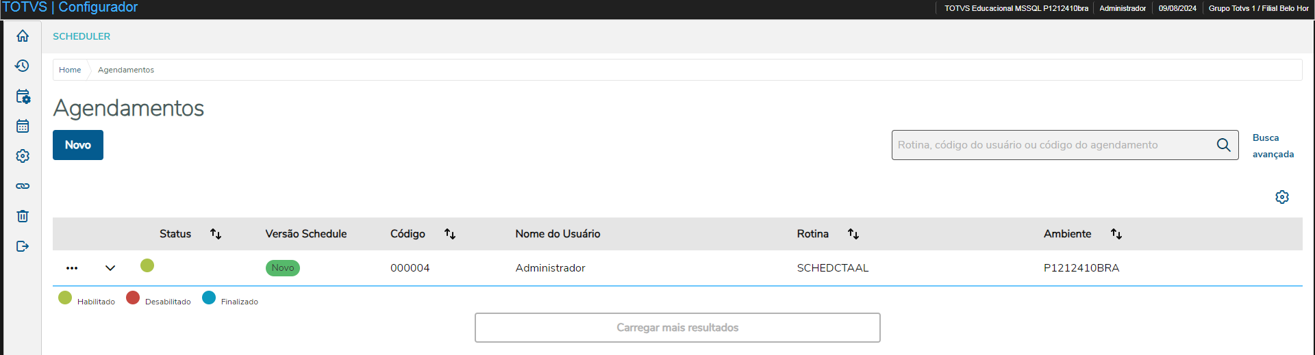The image size is (1315, 355).
Task: Click the logout exit icon in sidebar
Action: (23, 246)
